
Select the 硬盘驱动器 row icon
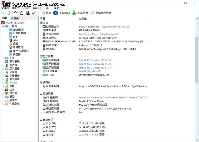click(x=44, y=109)
